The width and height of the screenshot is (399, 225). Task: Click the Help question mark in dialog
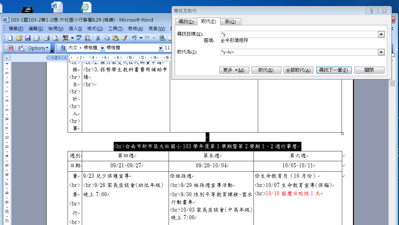click(372, 11)
